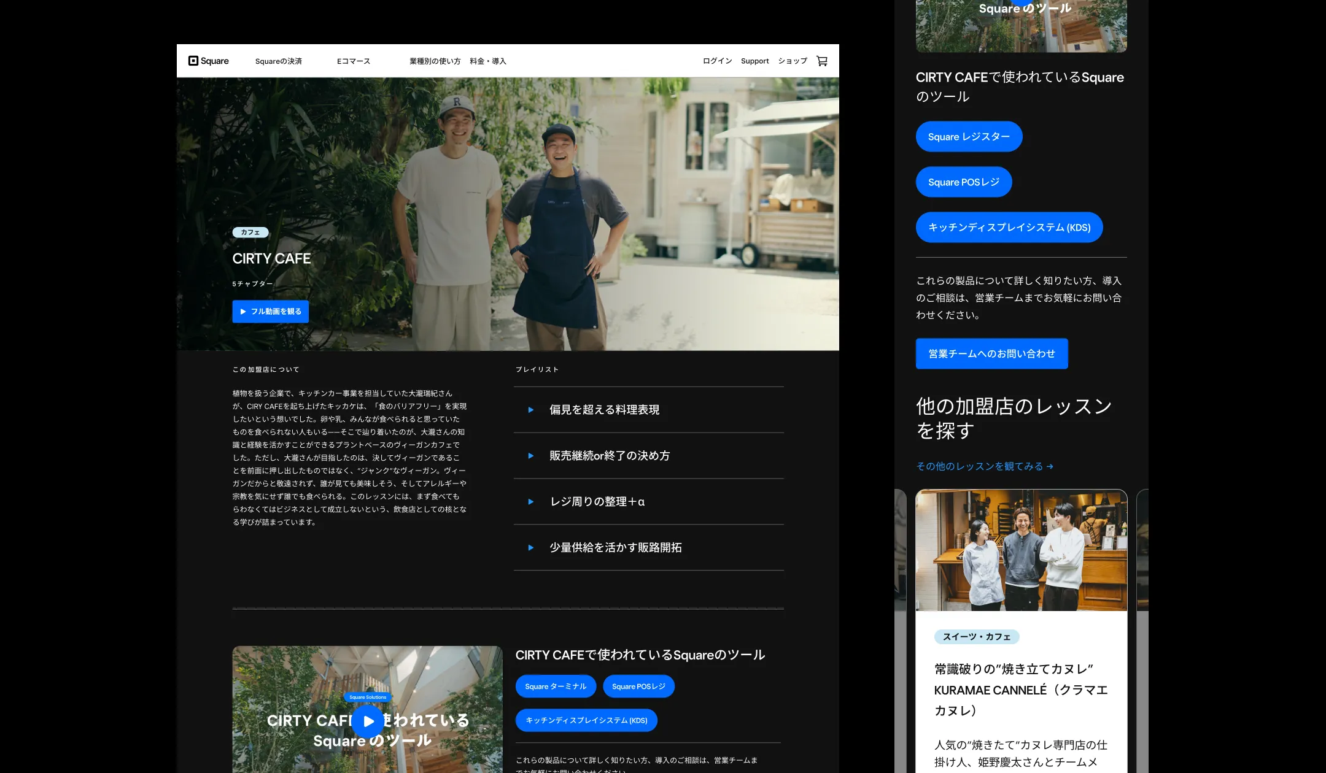Play chapter 販売継続or終了の決め方
Viewport: 1326px width, 773px height.
click(609, 456)
